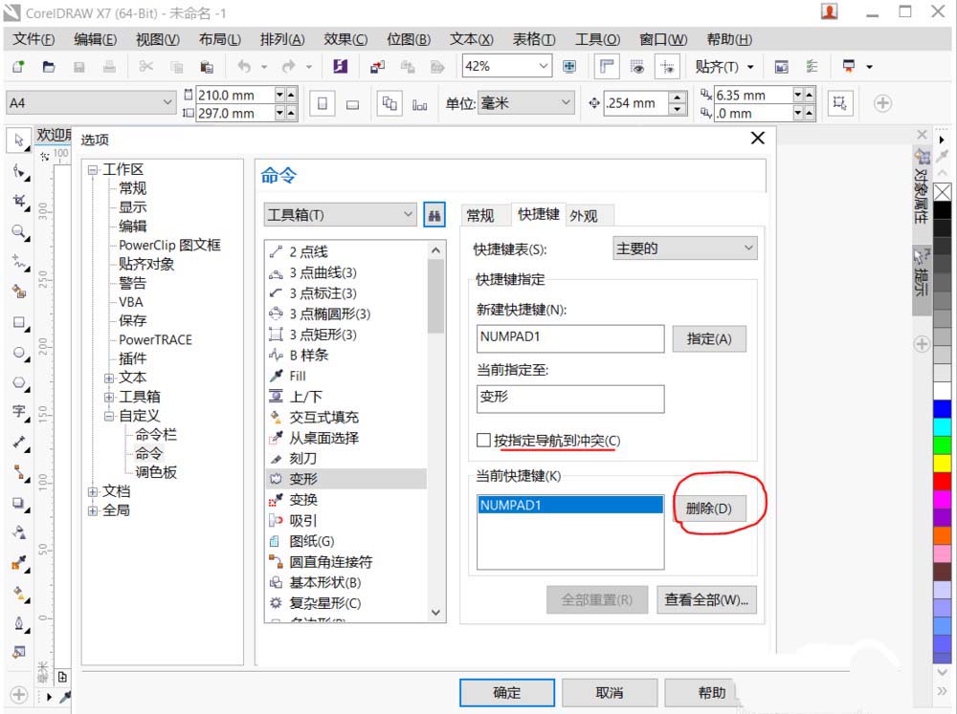Pick the red color swatch

pyautogui.click(x=943, y=481)
